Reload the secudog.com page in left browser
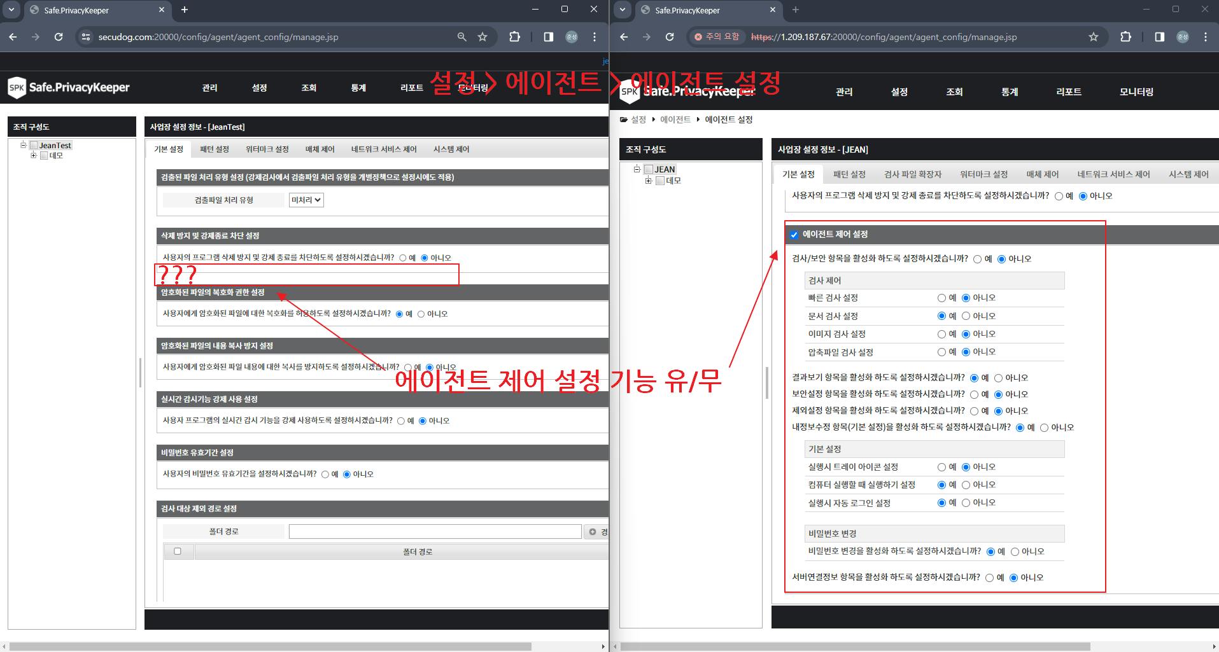 click(58, 37)
